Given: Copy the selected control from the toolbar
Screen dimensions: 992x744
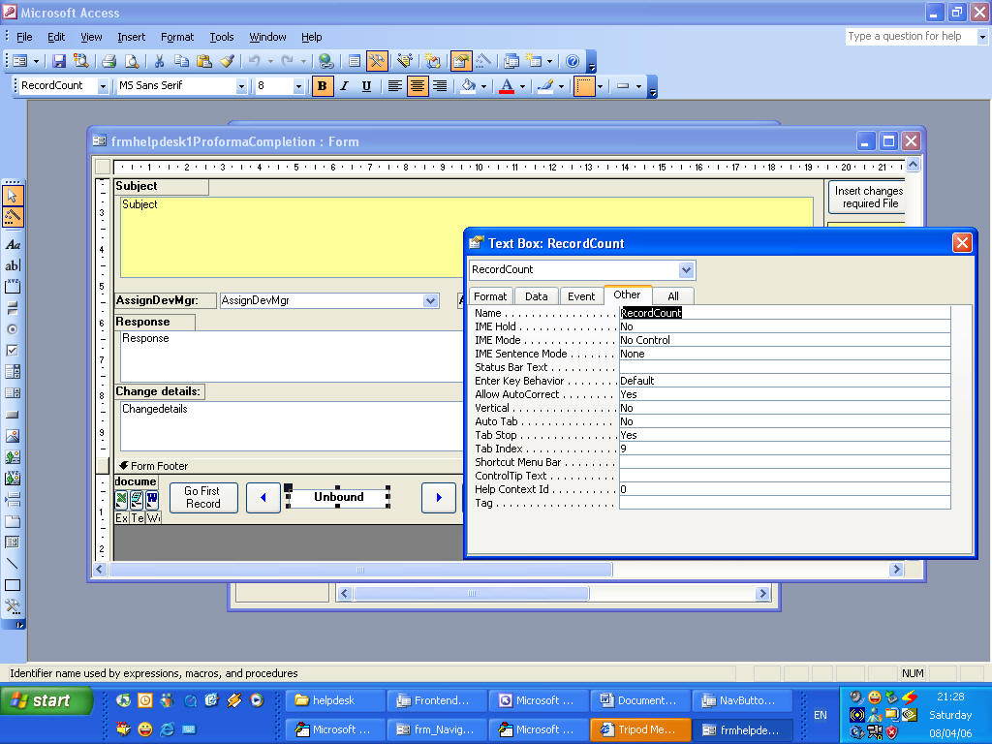Looking at the screenshot, I should [x=181, y=61].
